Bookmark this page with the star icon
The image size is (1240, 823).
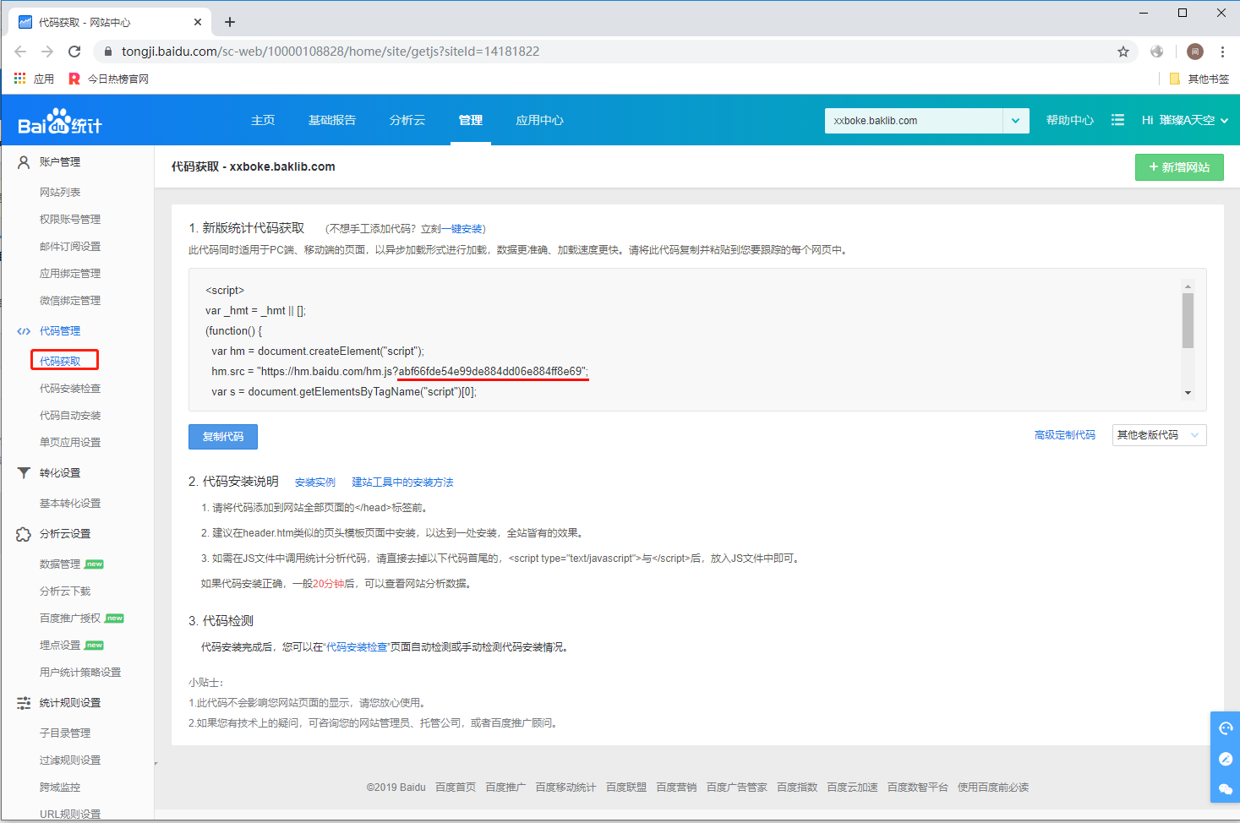pyautogui.click(x=1123, y=52)
